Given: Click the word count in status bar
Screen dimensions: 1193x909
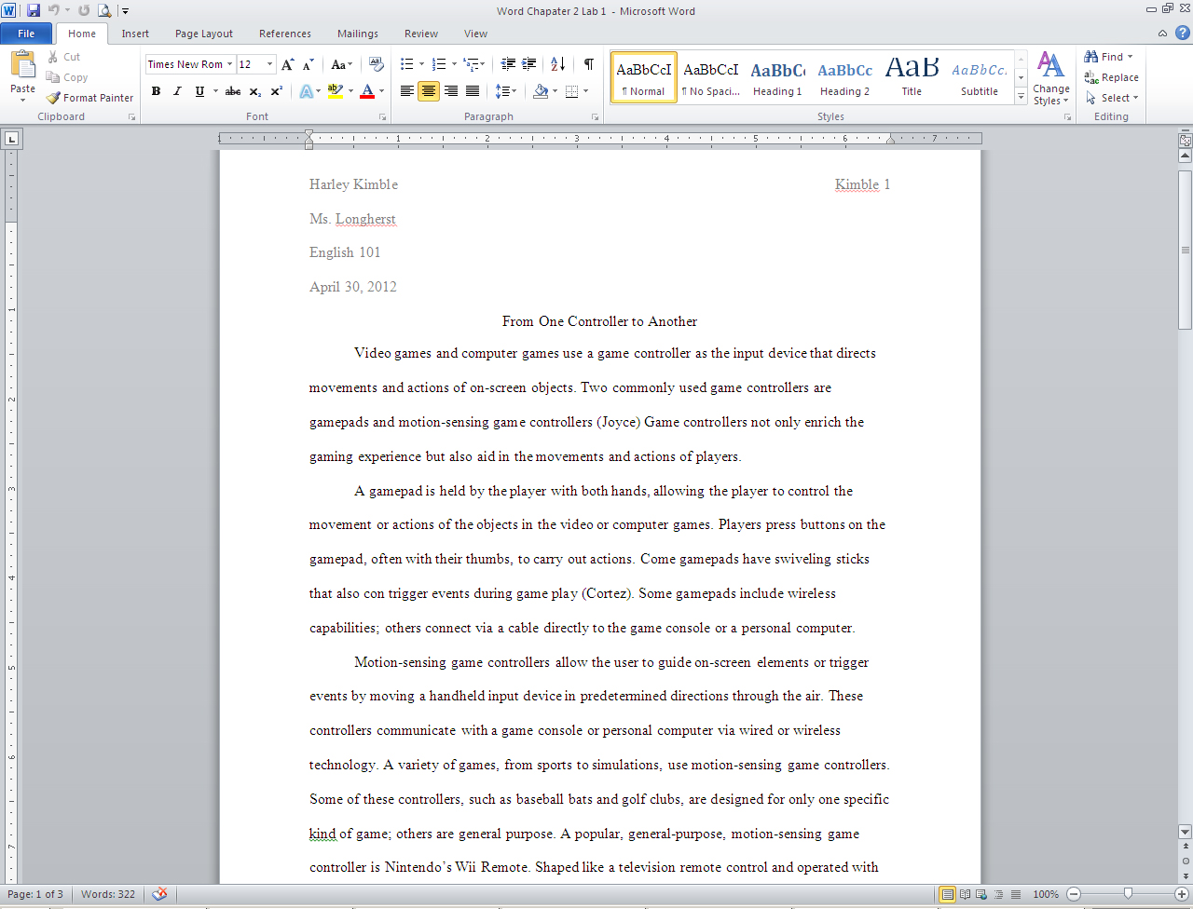Looking at the screenshot, I should (x=107, y=894).
